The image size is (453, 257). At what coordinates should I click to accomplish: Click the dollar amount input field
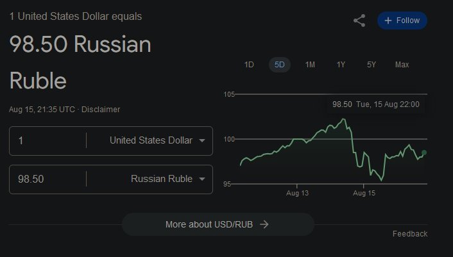48,140
